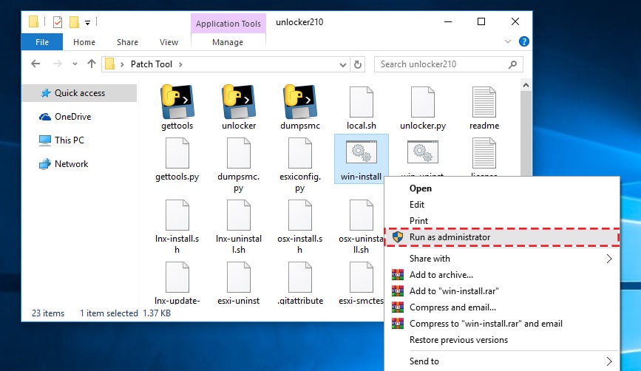The image size is (641, 371).
Task: Switch to the Share ribbon tab
Action: pyautogui.click(x=128, y=42)
